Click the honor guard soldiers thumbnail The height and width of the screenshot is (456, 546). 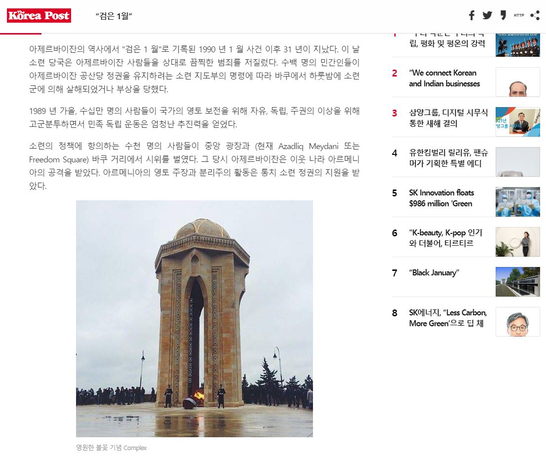tap(518, 45)
